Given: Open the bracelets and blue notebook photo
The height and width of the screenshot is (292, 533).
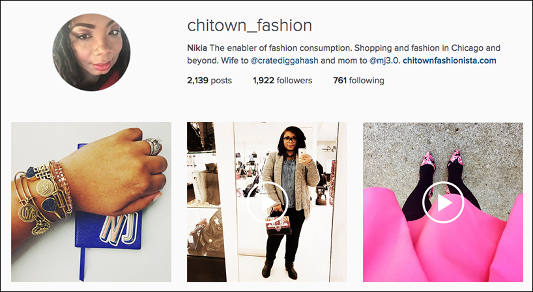Looking at the screenshot, I should tap(91, 202).
